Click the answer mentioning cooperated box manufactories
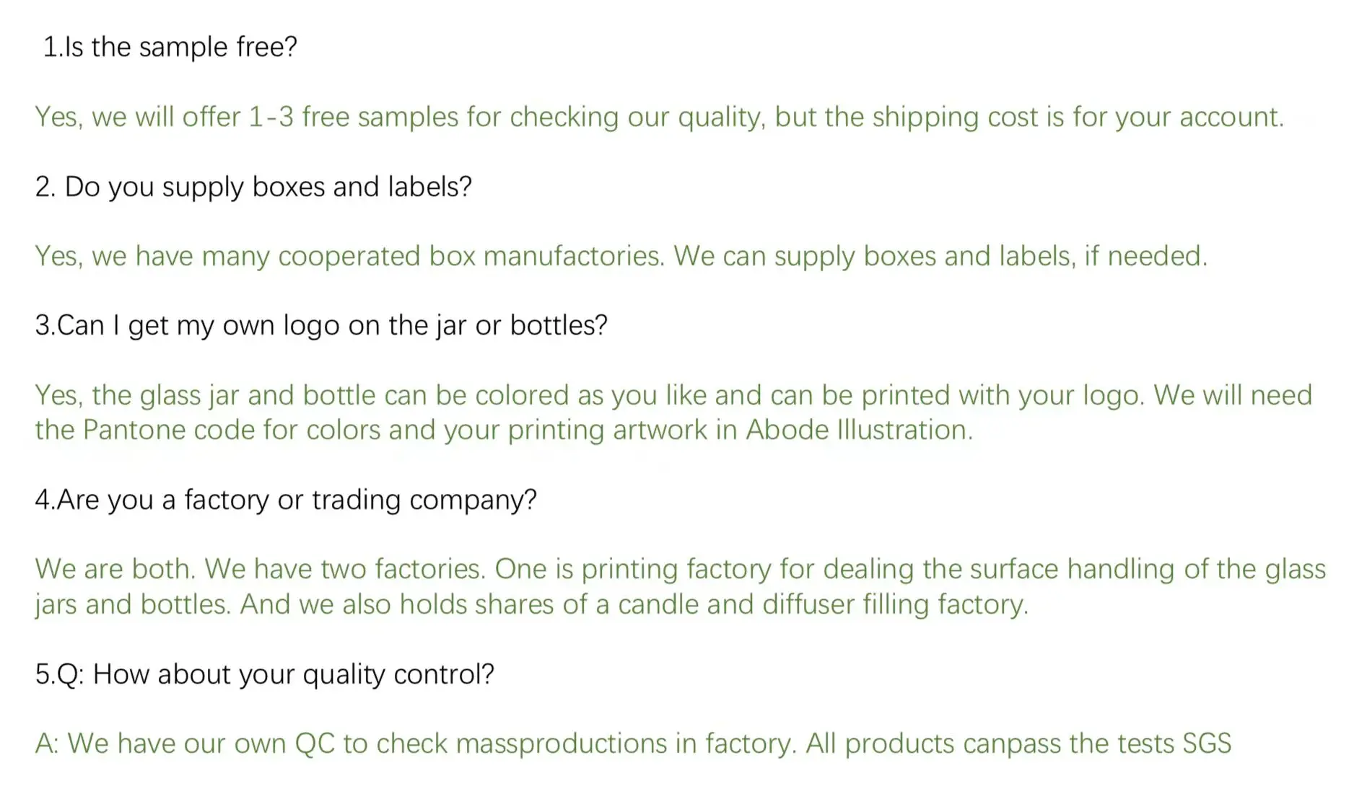 (x=349, y=256)
